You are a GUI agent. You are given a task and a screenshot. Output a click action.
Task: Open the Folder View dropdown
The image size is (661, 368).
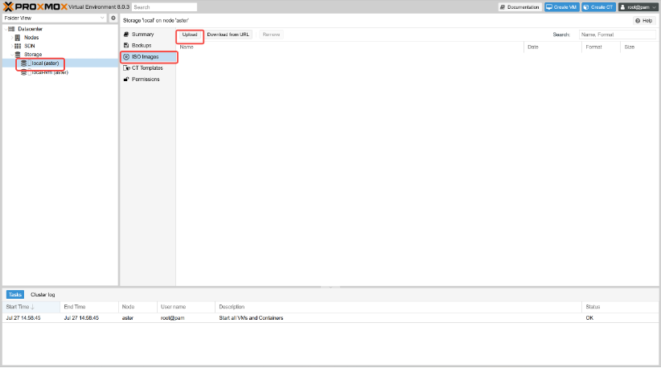click(x=102, y=18)
